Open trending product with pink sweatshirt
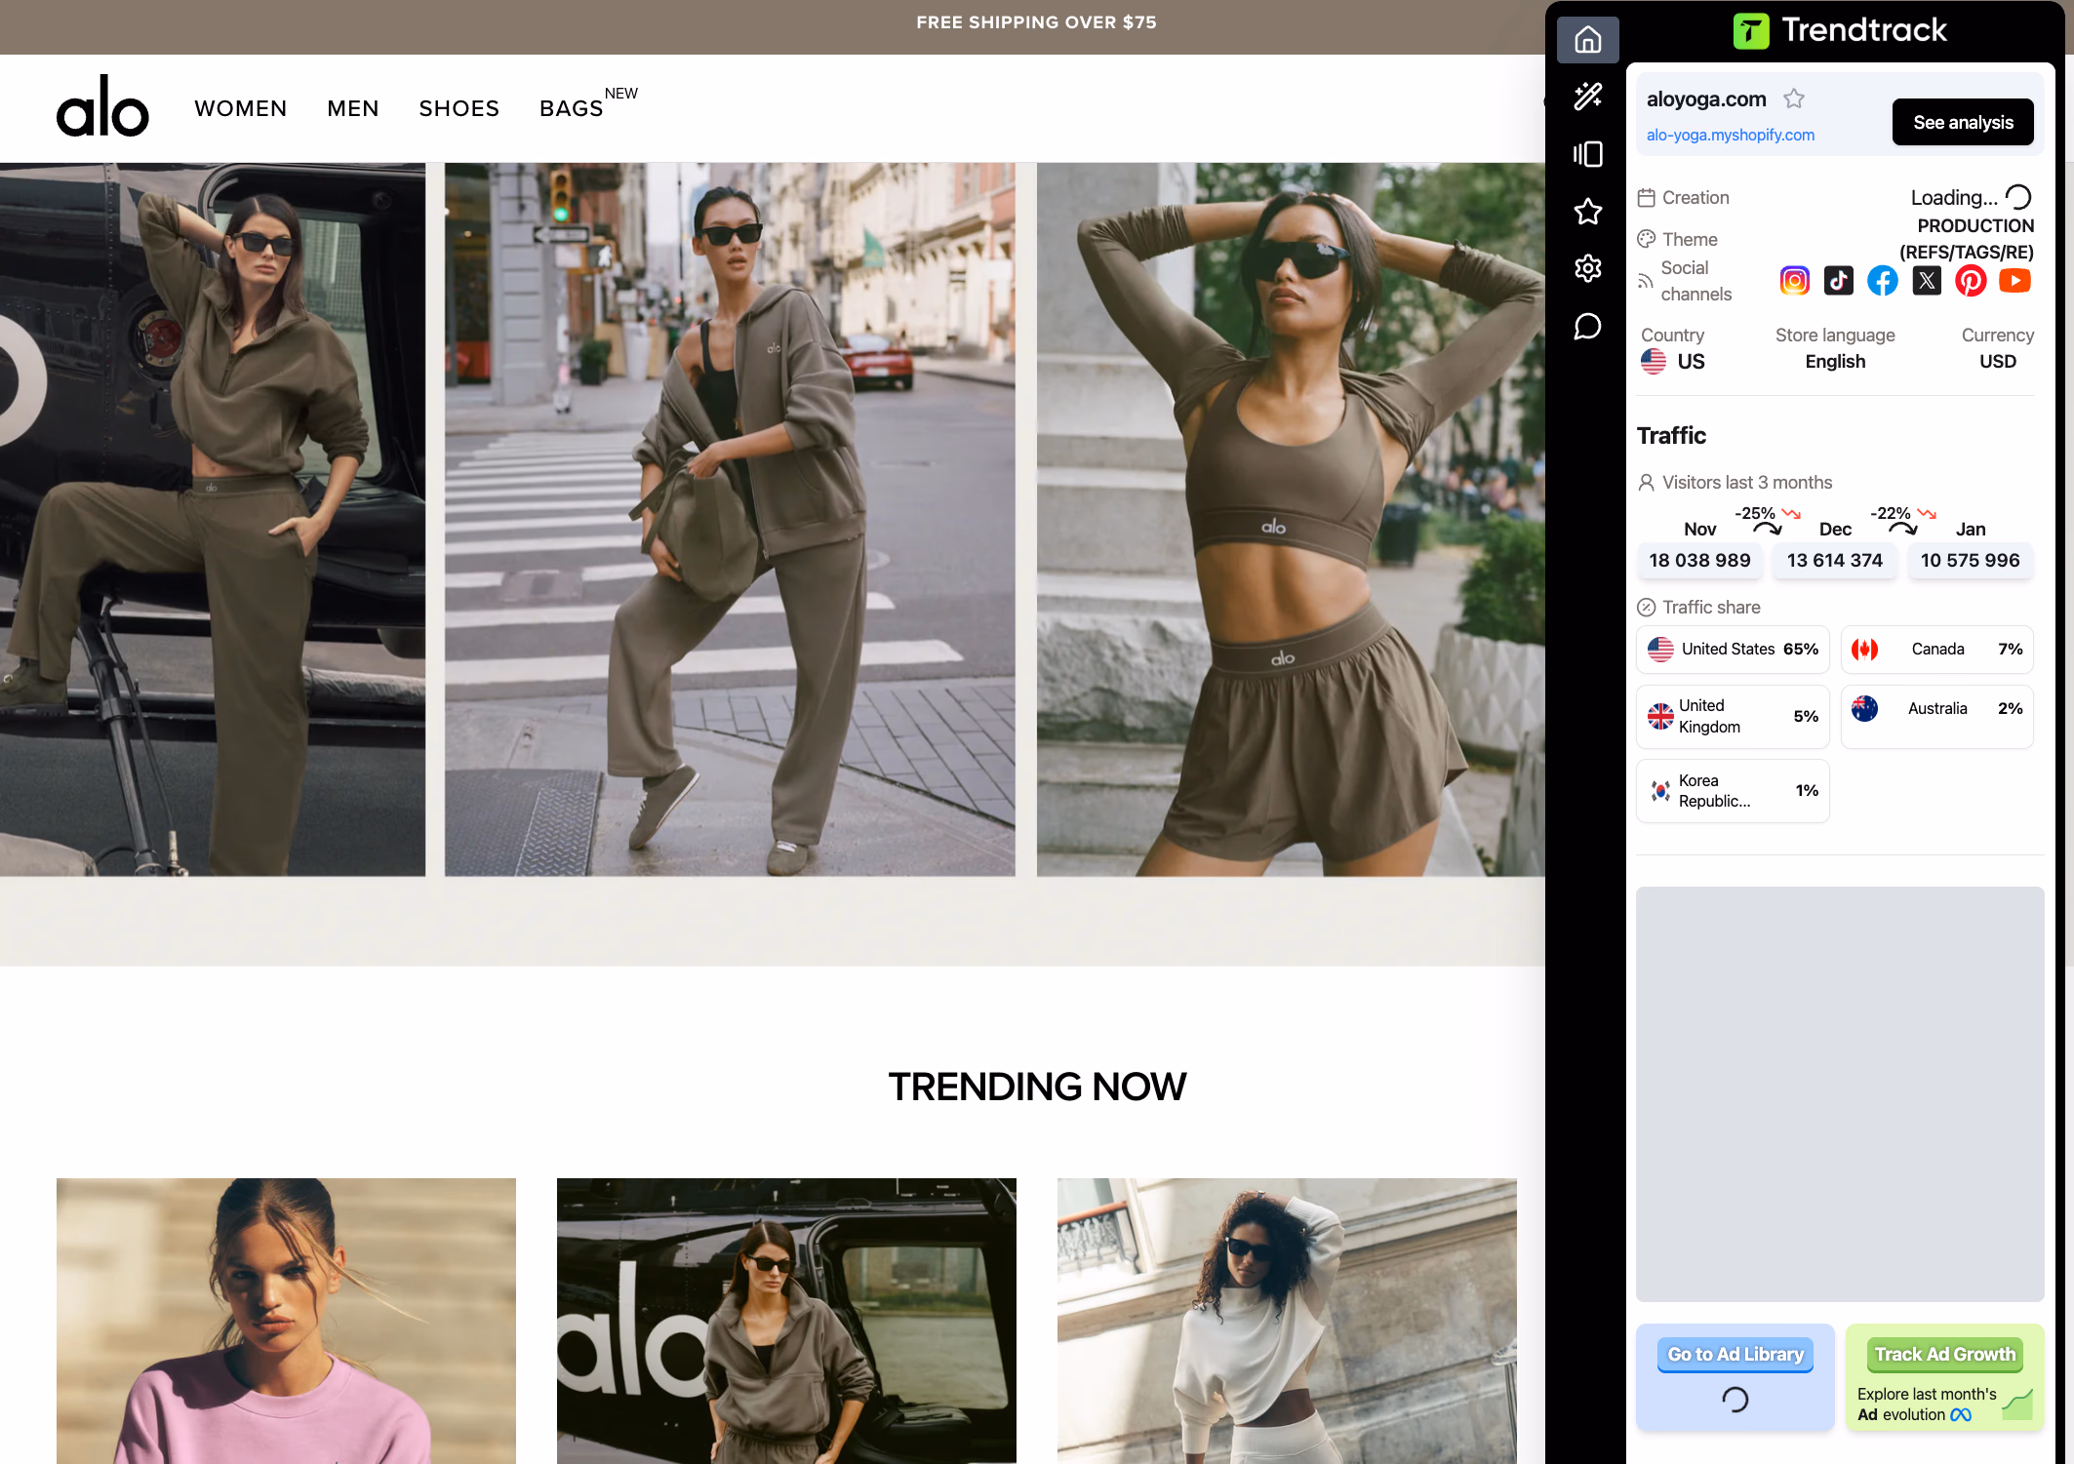 [x=286, y=1321]
